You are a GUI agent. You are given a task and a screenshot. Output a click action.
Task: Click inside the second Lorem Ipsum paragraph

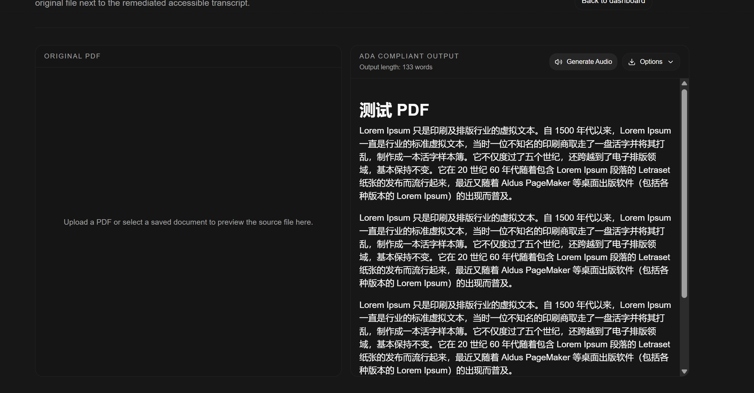click(514, 244)
